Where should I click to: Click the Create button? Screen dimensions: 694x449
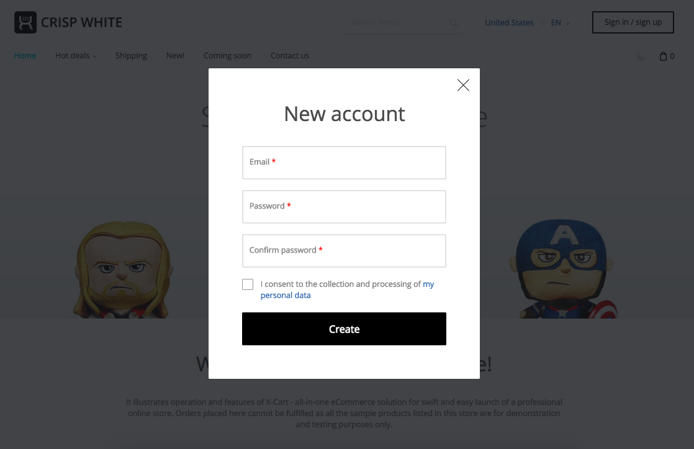(x=344, y=329)
